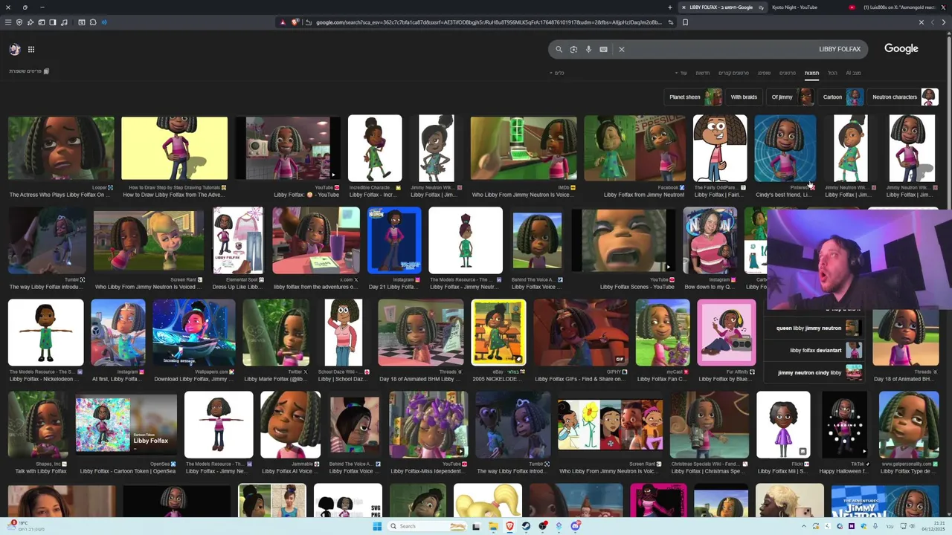Click the bookmark icon beside address bar
Screen dimensions: 952x535
click(685, 22)
